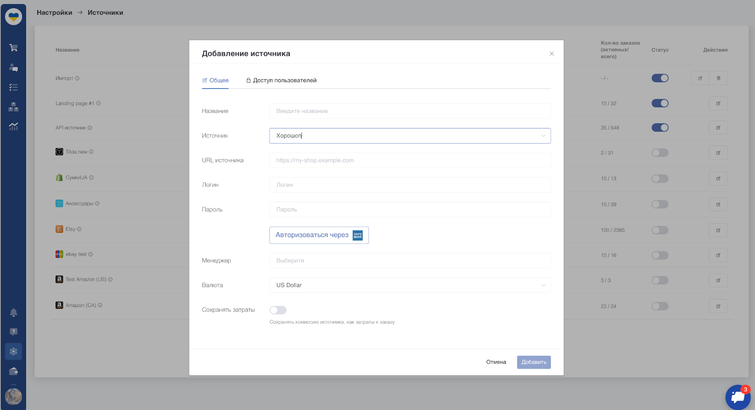The image size is (755, 410).
Task: Click the delete trash icon for Импорт row
Action: tap(718, 78)
